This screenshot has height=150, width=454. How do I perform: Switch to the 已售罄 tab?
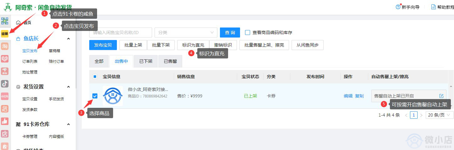point(170,61)
